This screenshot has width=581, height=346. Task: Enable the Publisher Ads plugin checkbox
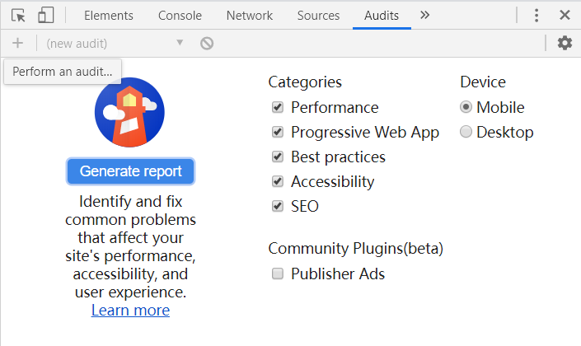pos(278,274)
